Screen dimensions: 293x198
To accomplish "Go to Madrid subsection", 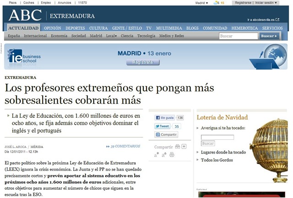I will [96, 36].
